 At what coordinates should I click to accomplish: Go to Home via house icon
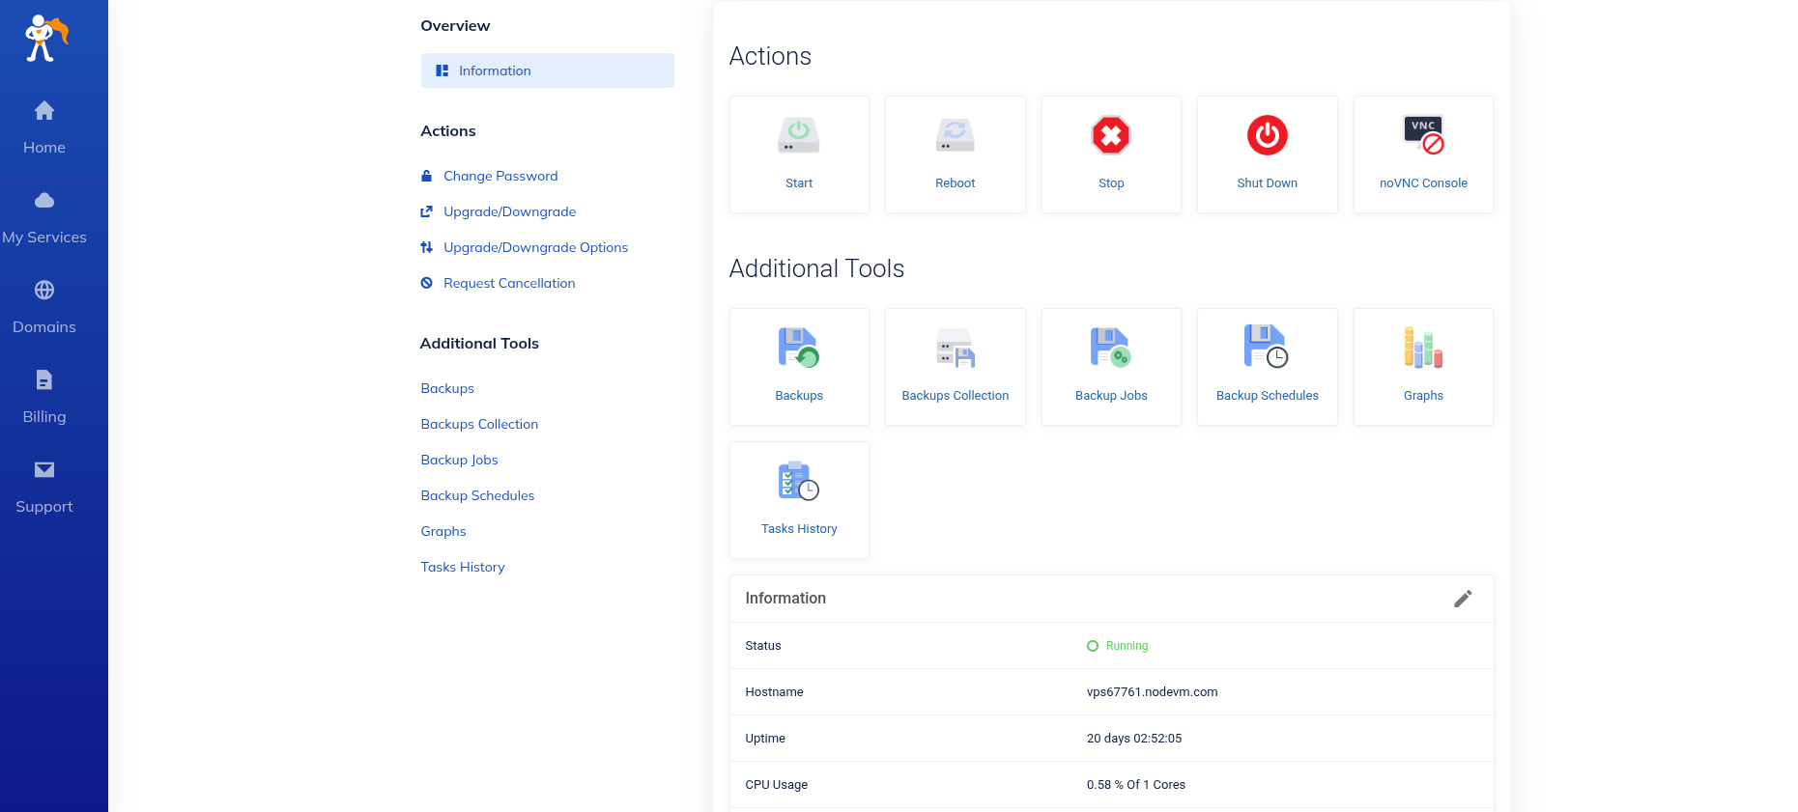coord(44,110)
